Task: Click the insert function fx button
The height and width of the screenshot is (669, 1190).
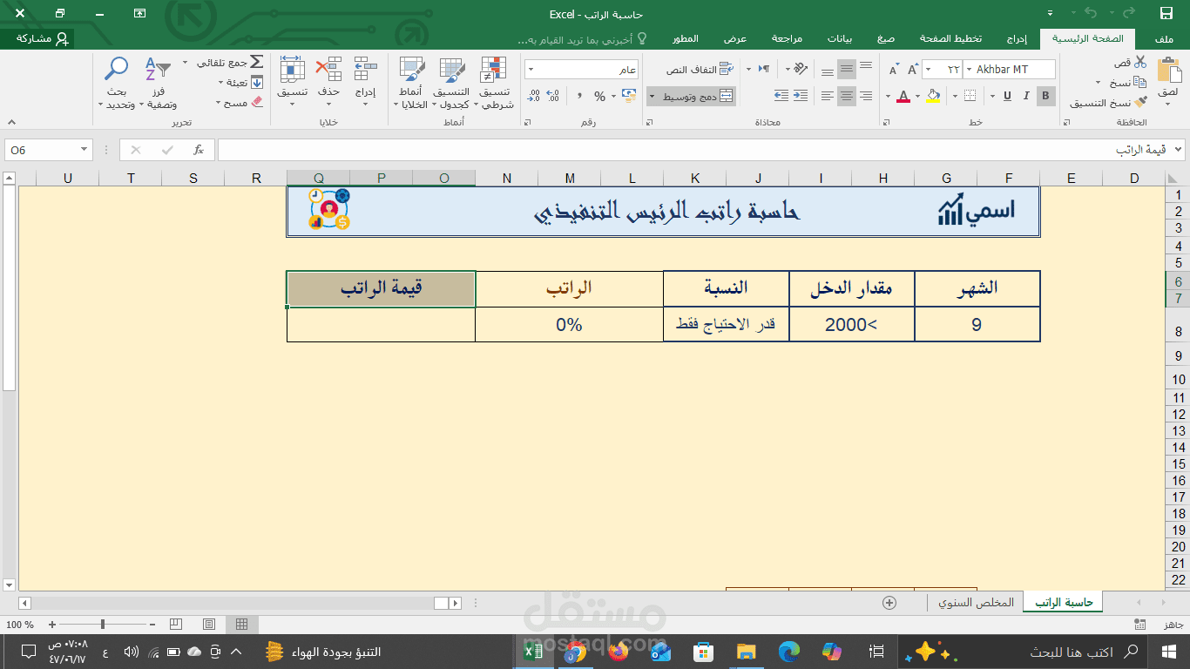Action: click(199, 150)
